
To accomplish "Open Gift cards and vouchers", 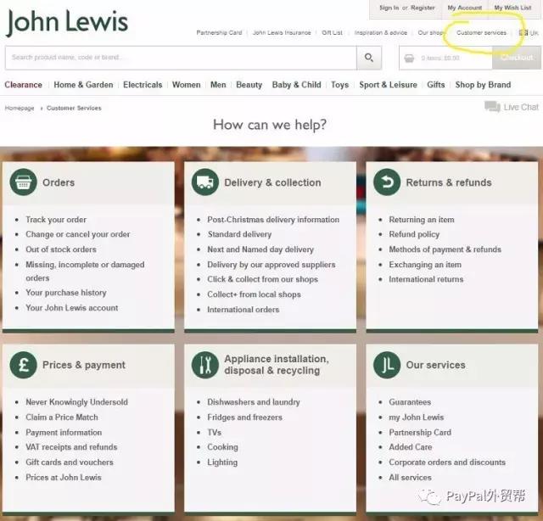I will (70, 462).
